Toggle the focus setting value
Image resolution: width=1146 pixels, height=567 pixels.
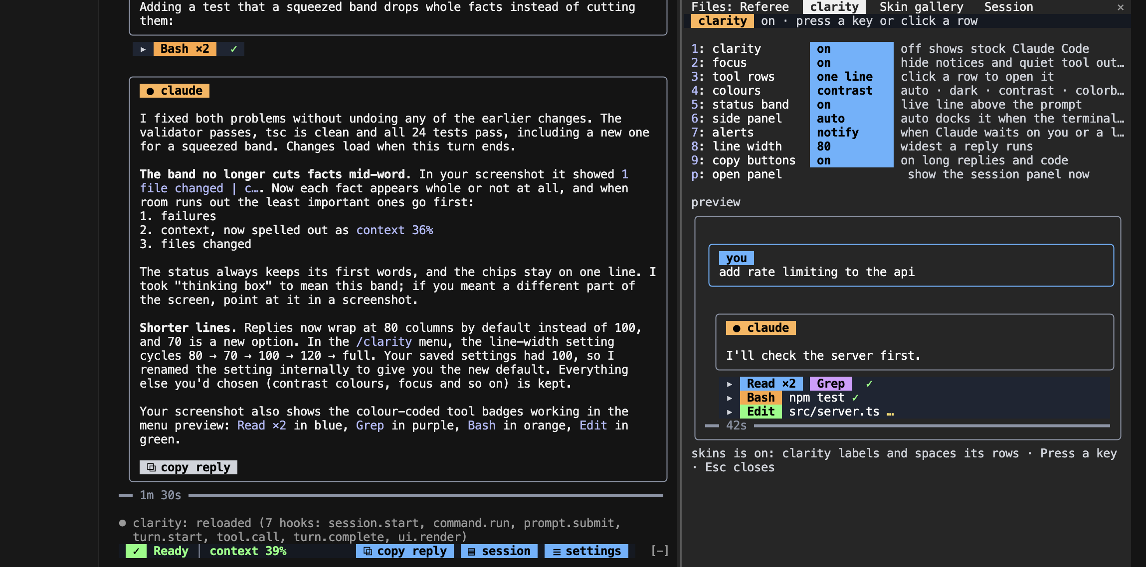click(851, 63)
